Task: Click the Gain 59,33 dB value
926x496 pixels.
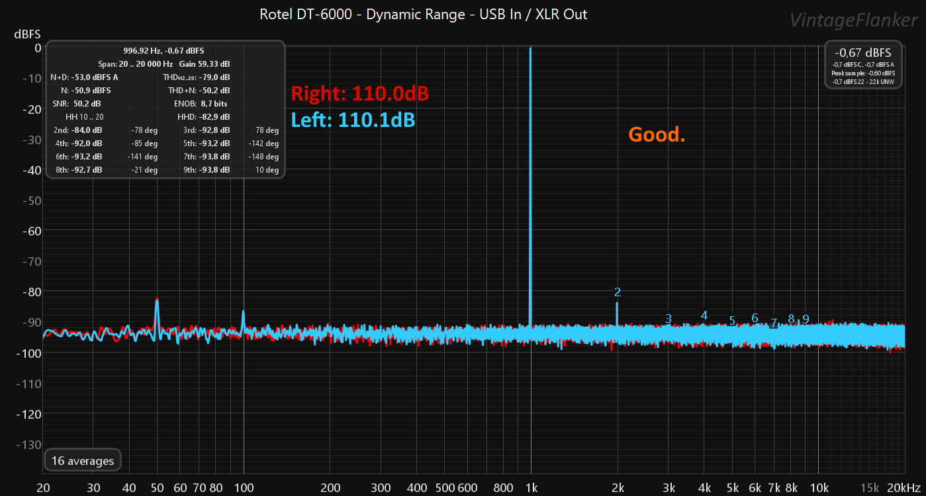Action: tap(205, 64)
